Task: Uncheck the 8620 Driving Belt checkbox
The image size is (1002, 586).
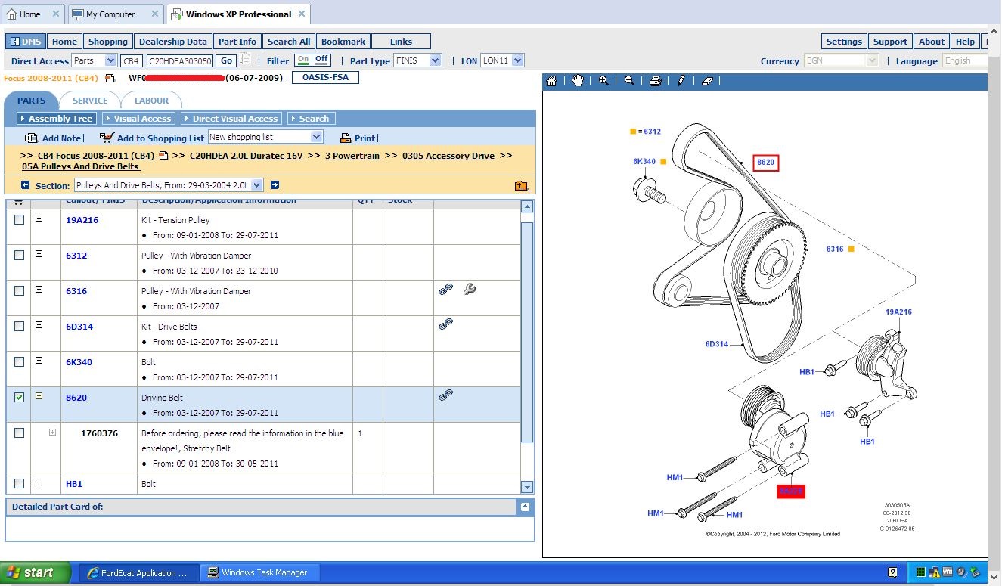Action: [20, 397]
